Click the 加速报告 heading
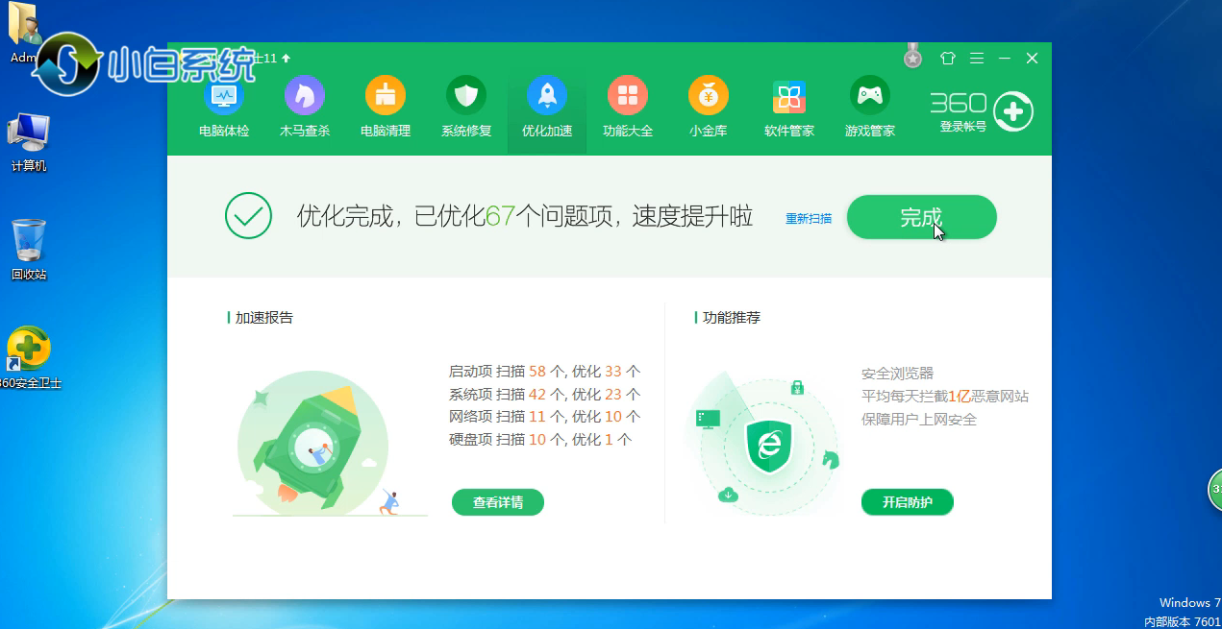Viewport: 1222px width, 629px height. [263, 317]
